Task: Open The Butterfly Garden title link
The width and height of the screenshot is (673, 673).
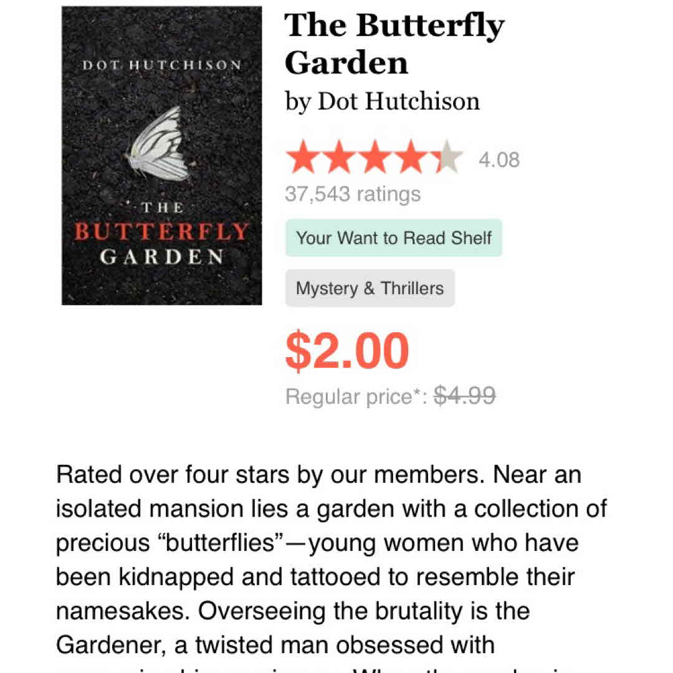Action: pyautogui.click(x=394, y=44)
